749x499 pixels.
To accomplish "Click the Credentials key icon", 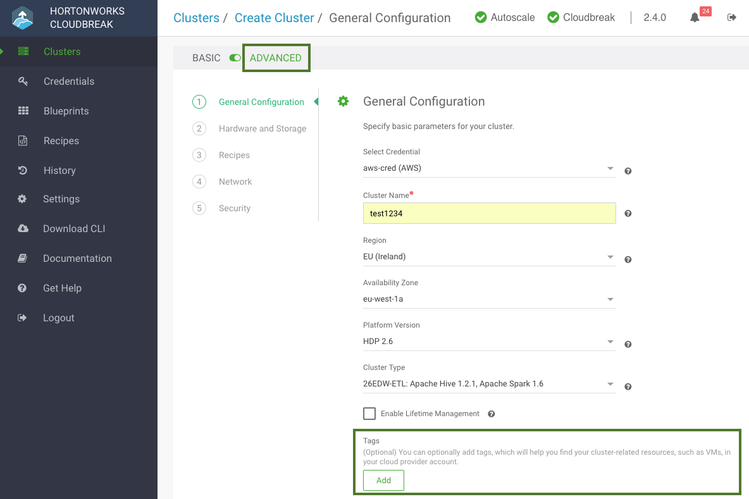I will [23, 81].
